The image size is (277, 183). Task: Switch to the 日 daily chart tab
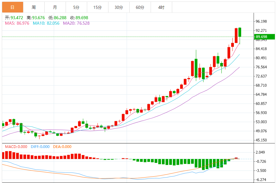coord(12,7)
